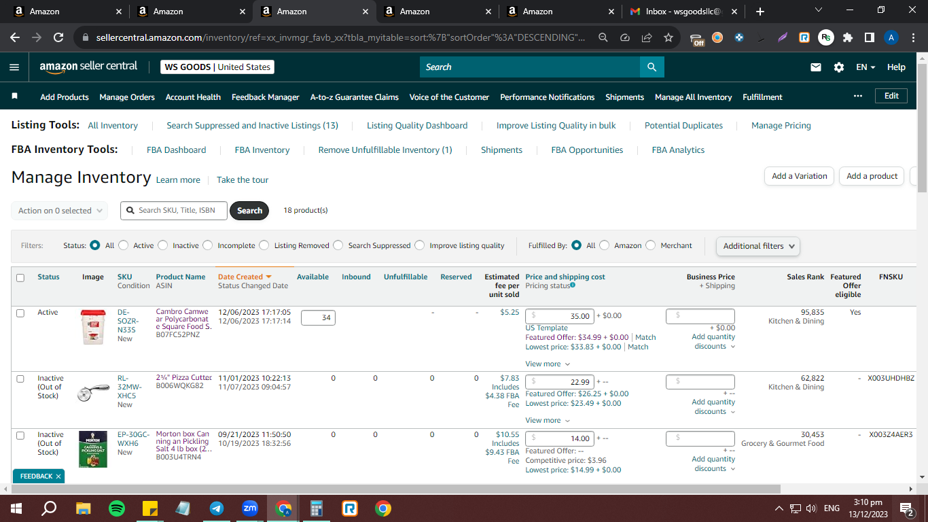Close the FEEDBACK tab with X
This screenshot has height=522, width=928.
58,476
